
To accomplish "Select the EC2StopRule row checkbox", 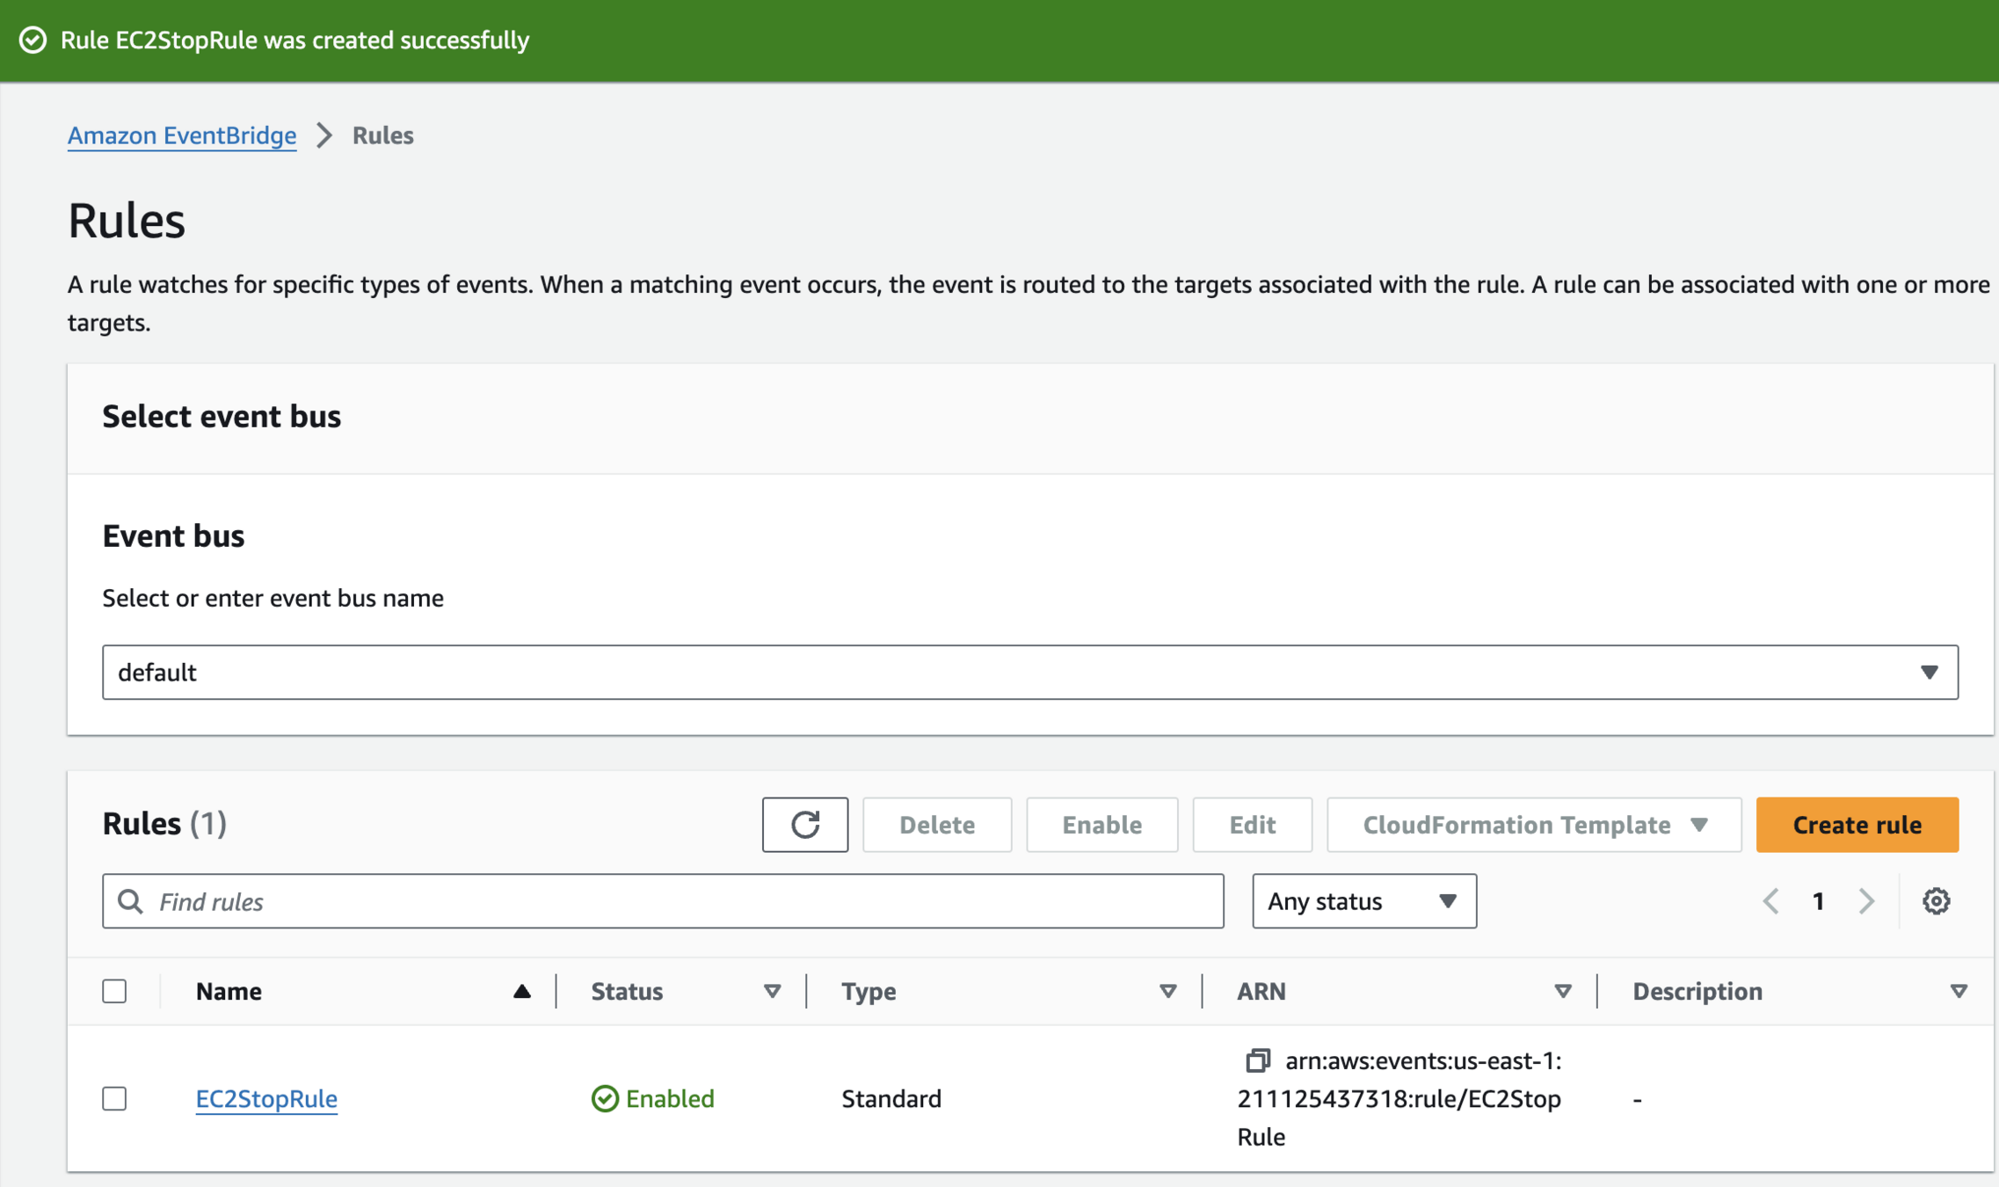I will [x=114, y=1099].
